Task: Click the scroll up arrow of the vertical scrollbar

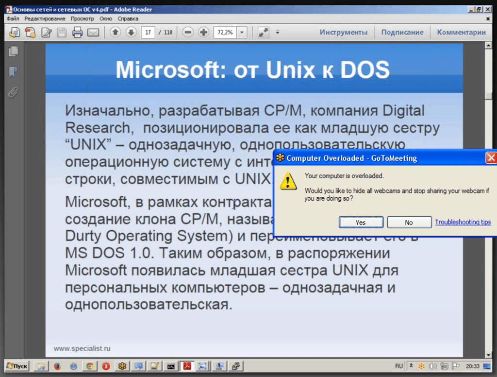Action: coord(488,46)
